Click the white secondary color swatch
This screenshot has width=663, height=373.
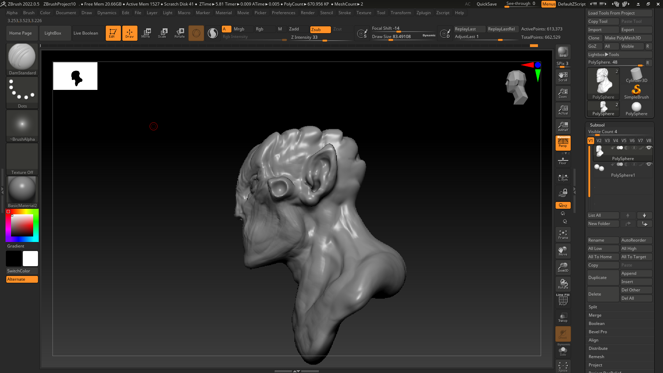(x=30, y=259)
